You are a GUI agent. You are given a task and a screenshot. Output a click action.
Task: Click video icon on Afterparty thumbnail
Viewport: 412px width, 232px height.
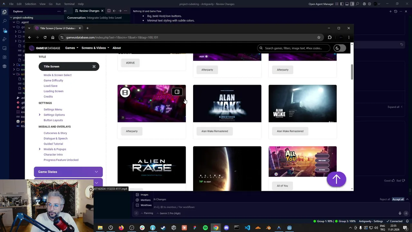coord(125,92)
